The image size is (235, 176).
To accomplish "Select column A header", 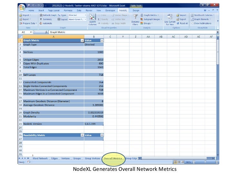I will (x=54, y=37).
